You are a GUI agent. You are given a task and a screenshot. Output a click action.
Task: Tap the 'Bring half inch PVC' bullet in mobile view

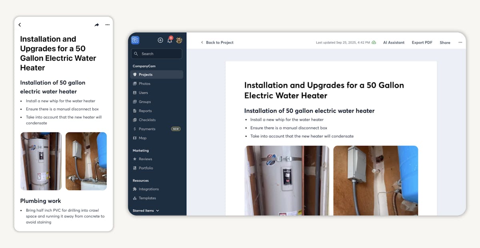point(65,216)
